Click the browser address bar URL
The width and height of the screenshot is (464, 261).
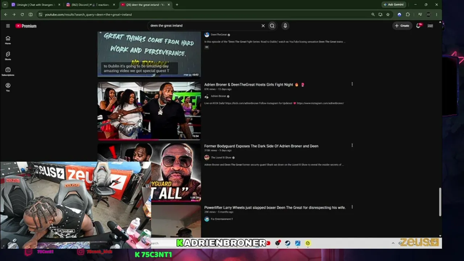(x=88, y=14)
